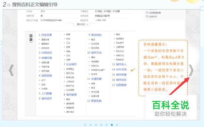Click the 饮食文化 sub-item
Viewport: 204px width, 127px height.
point(95,66)
